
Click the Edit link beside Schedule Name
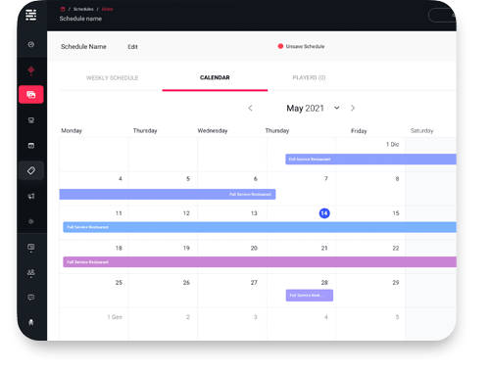click(132, 47)
